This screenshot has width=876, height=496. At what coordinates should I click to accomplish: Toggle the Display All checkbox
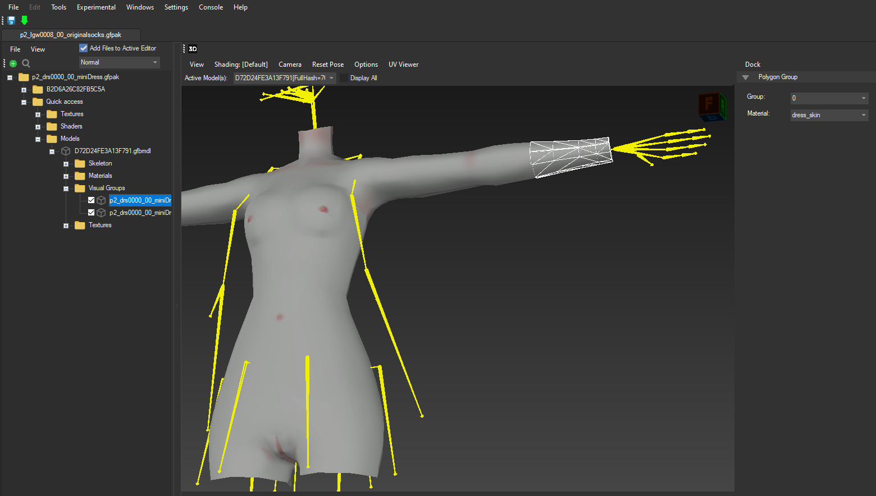344,78
